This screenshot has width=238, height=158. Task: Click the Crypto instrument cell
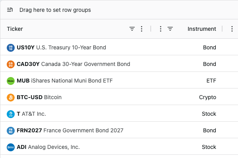(207, 97)
